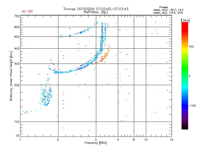Click the y-axis tick label '300'
The image size is (202, 152).
[17, 64]
